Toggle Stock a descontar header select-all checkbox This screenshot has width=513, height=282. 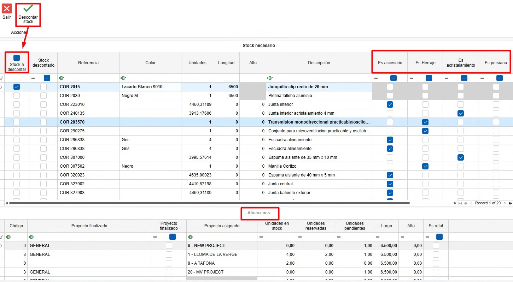pyautogui.click(x=17, y=58)
